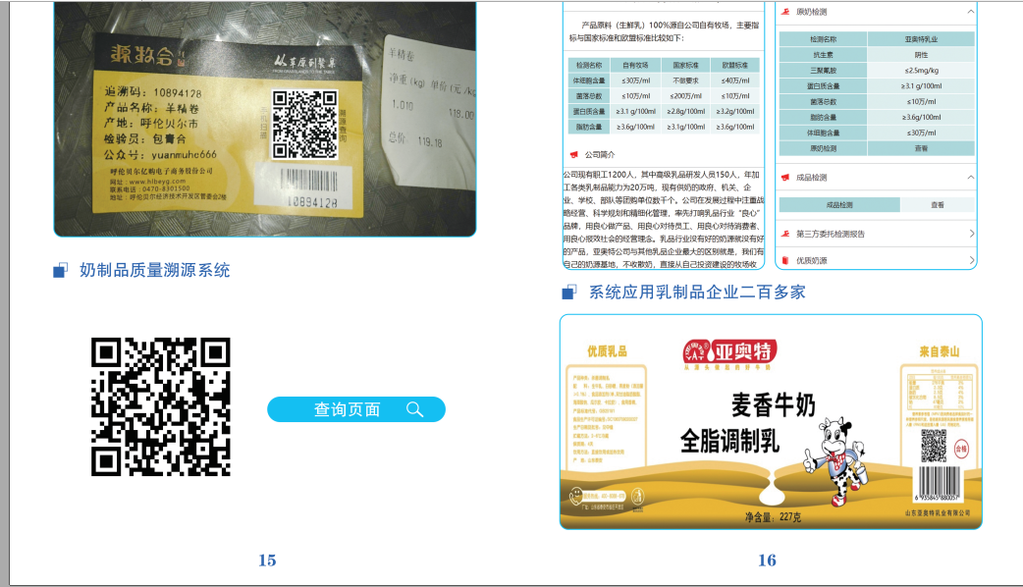This screenshot has width=1023, height=587.
Task: Expand 第三方委托检测报告 arrow
Action: tap(972, 234)
